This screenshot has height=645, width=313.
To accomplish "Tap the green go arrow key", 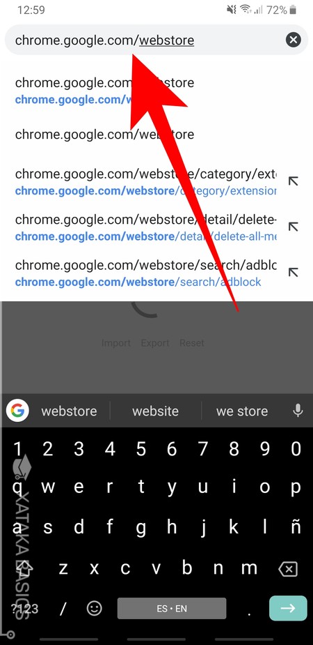I will click(288, 608).
